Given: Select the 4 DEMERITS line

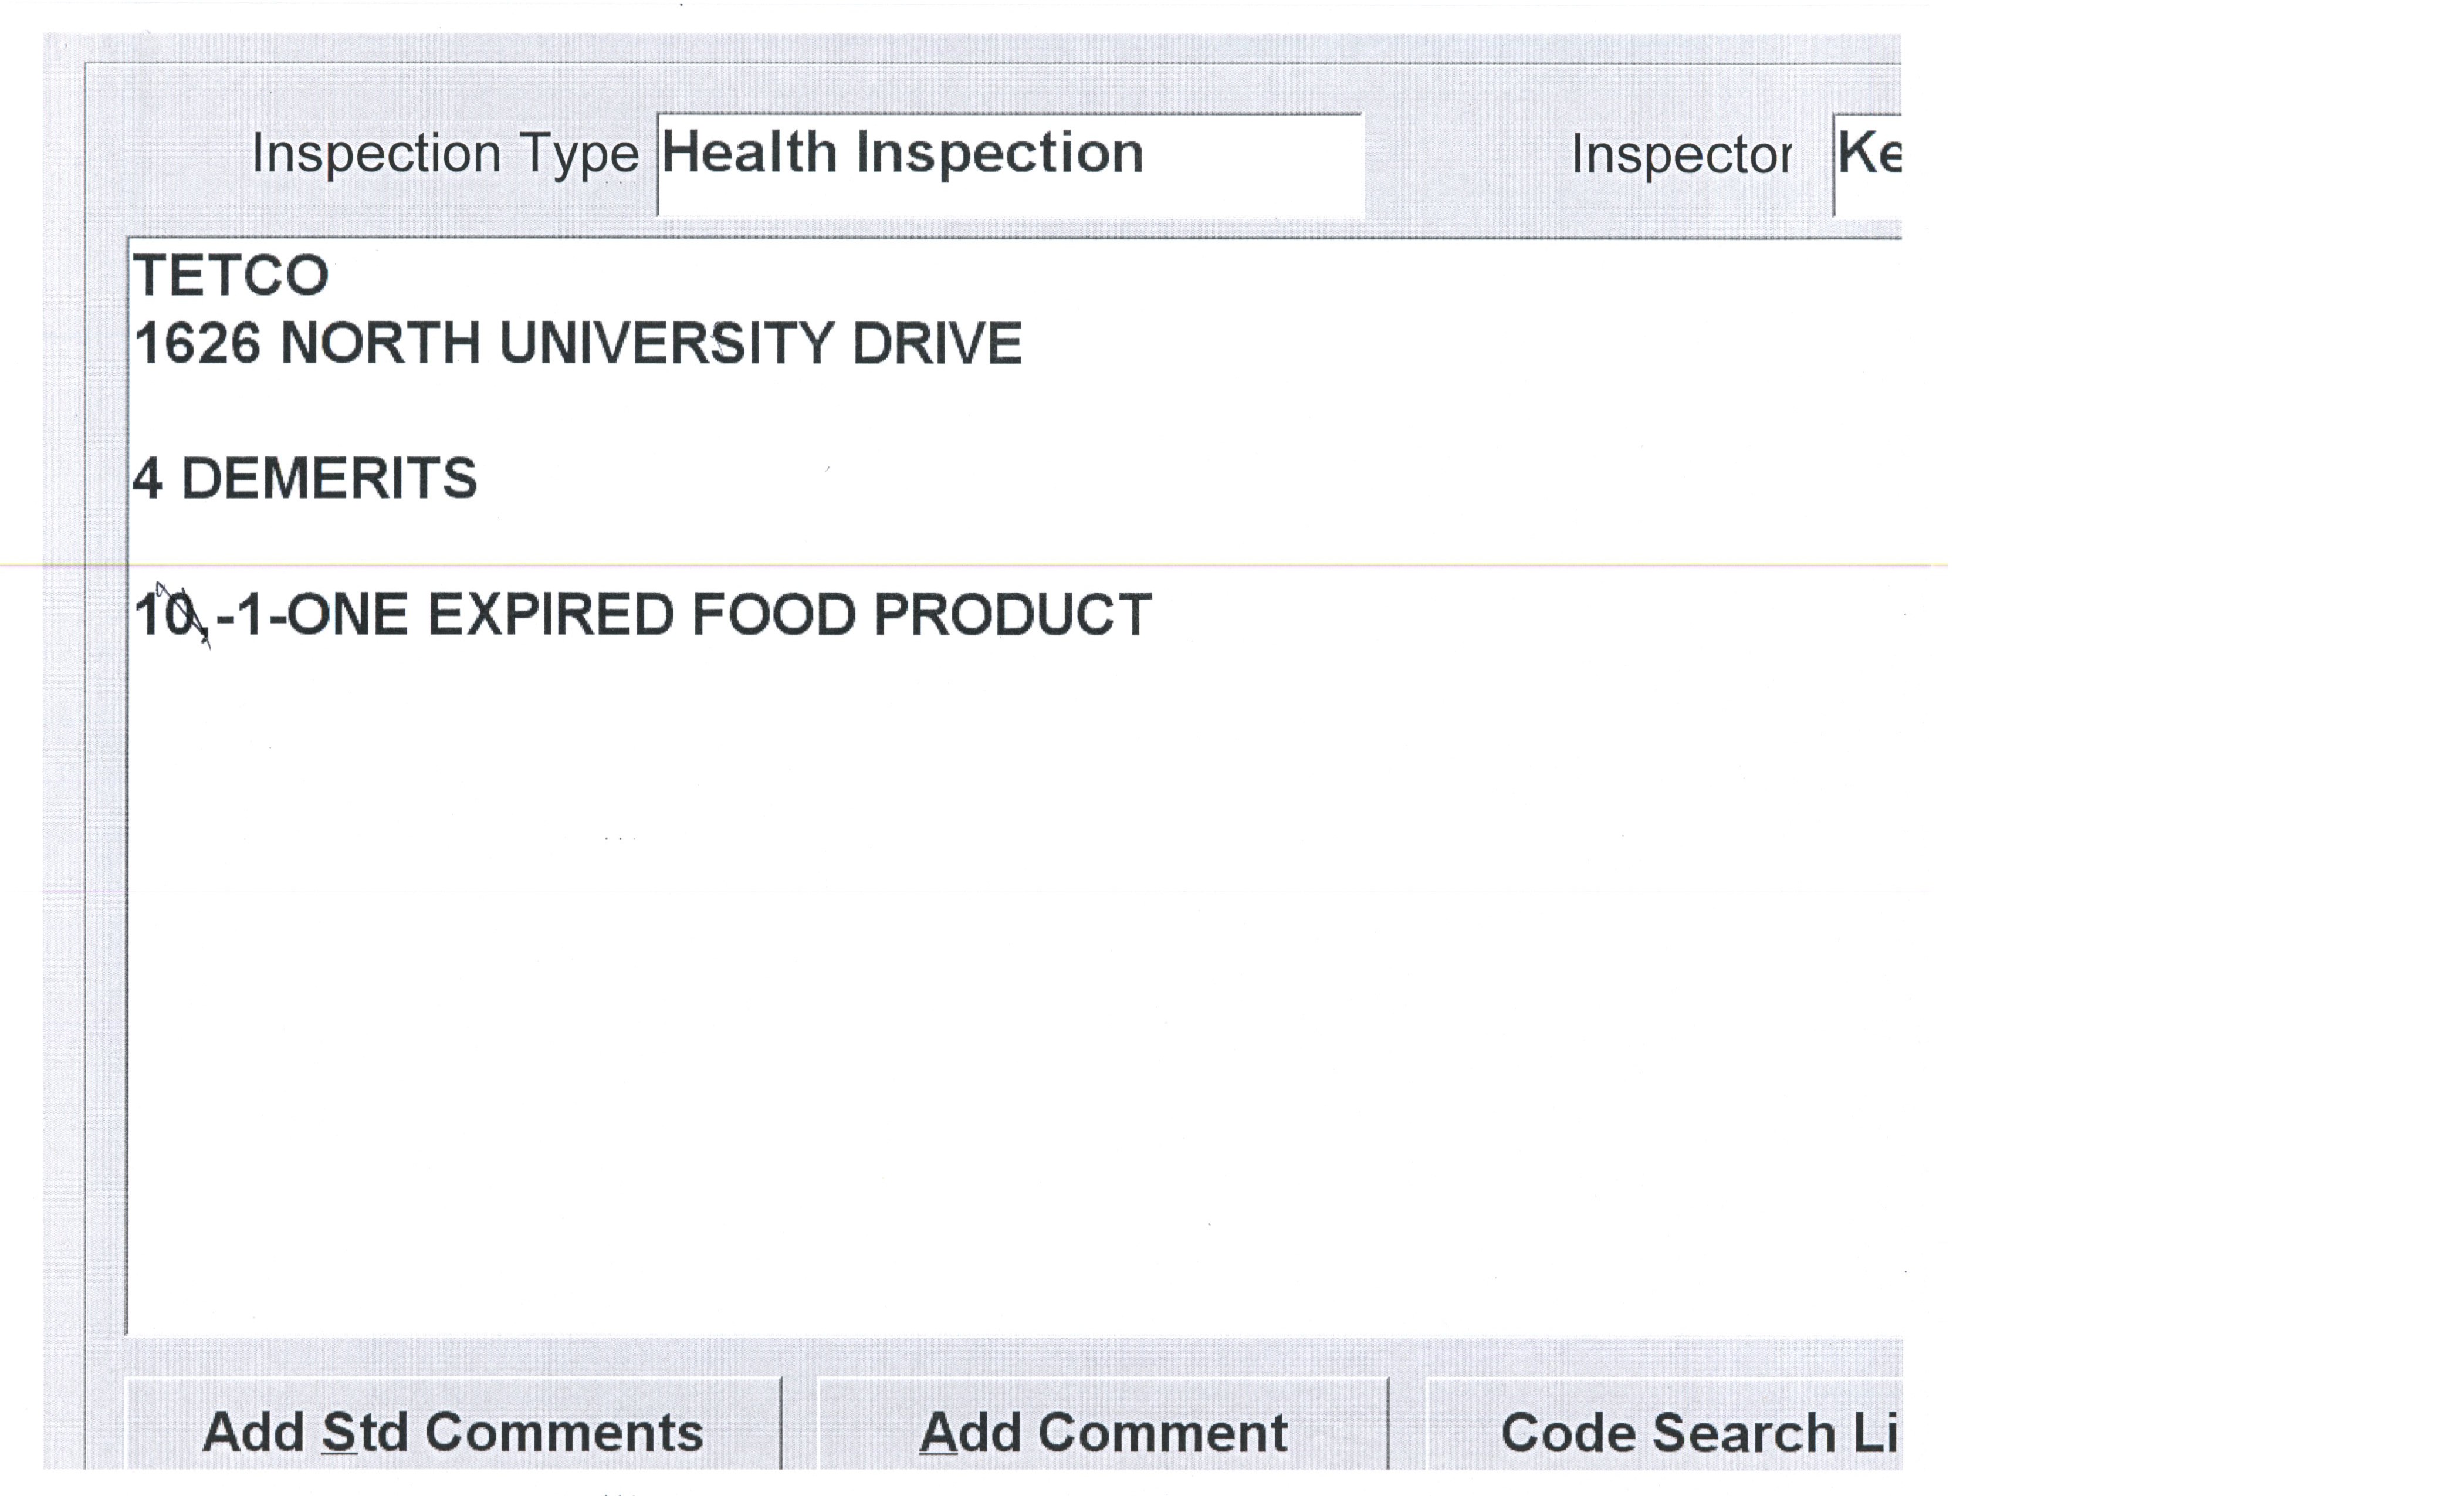Looking at the screenshot, I should 305,479.
